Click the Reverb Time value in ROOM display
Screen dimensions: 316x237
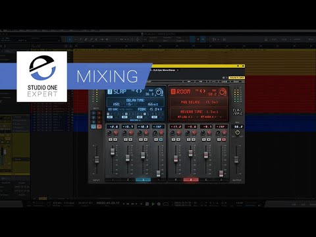click(x=212, y=112)
